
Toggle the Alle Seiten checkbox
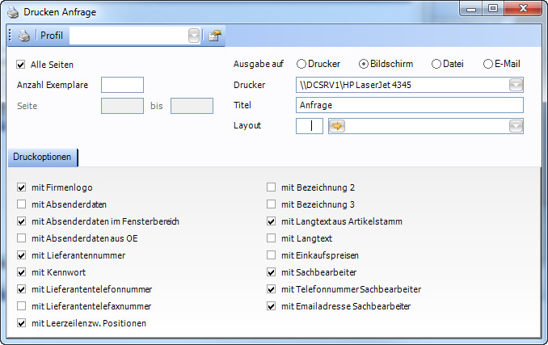(x=21, y=64)
